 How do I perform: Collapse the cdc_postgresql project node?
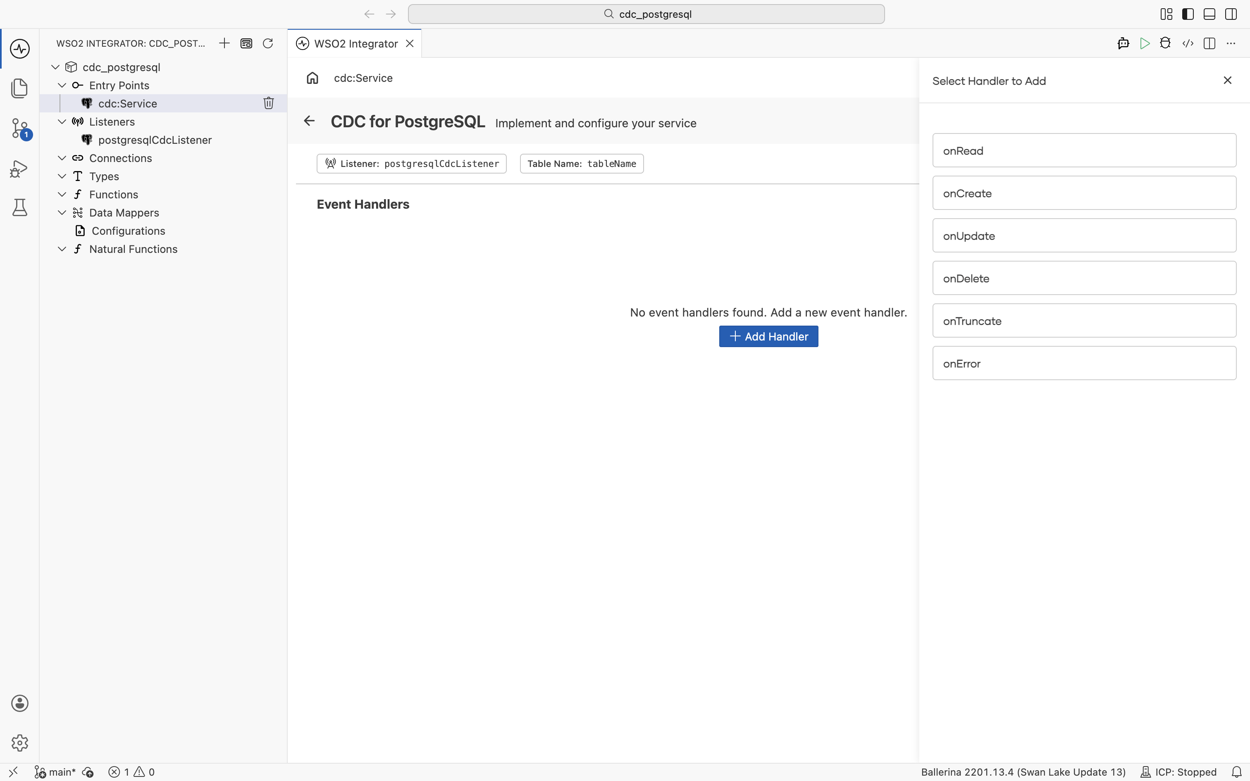pos(55,67)
